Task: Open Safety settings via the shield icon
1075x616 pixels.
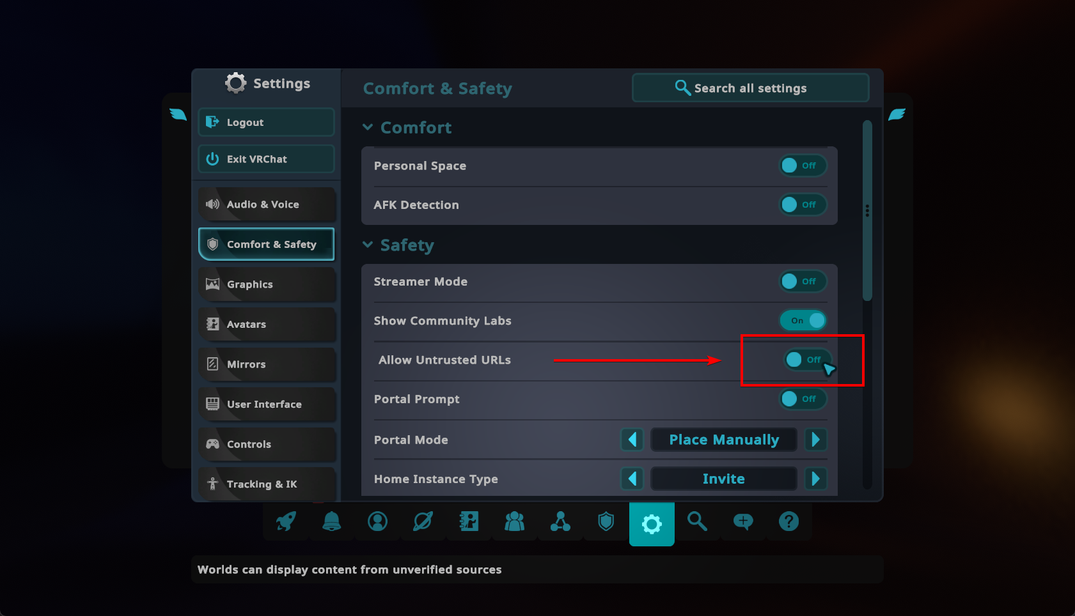Action: (606, 521)
